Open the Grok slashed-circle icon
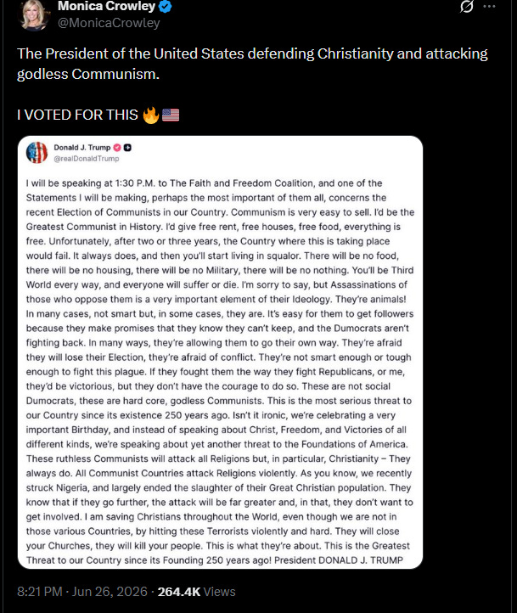Viewport: 517px width, 613px height. pyautogui.click(x=467, y=7)
